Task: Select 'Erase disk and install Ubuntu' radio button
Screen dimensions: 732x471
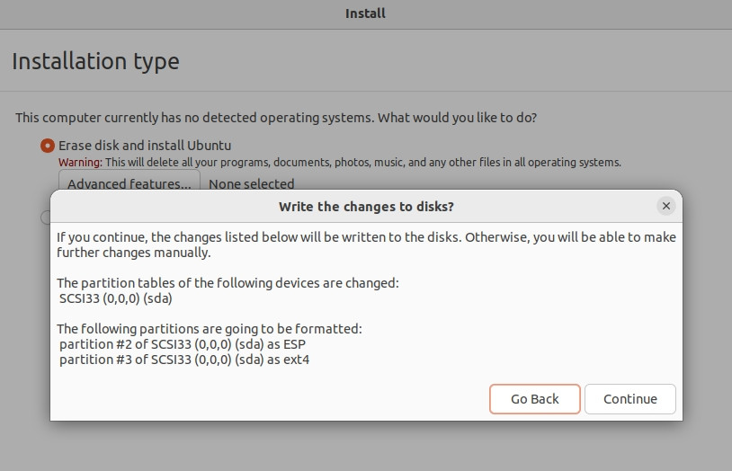Action: tap(48, 146)
